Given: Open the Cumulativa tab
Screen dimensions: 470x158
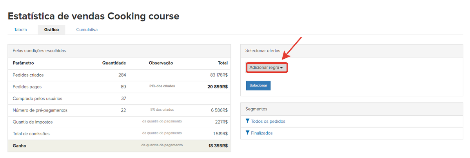Looking at the screenshot, I should [x=87, y=30].
